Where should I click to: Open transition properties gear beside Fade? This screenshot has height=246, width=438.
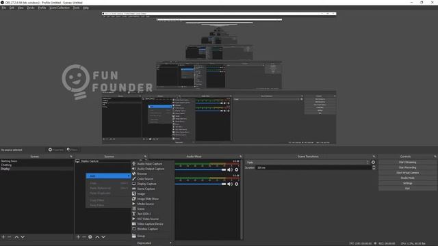(373, 162)
